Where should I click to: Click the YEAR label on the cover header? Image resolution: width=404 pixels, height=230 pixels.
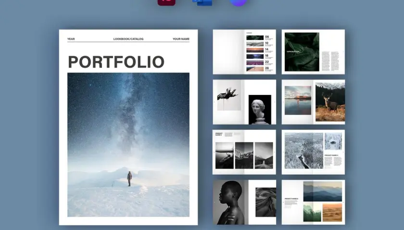(x=71, y=39)
